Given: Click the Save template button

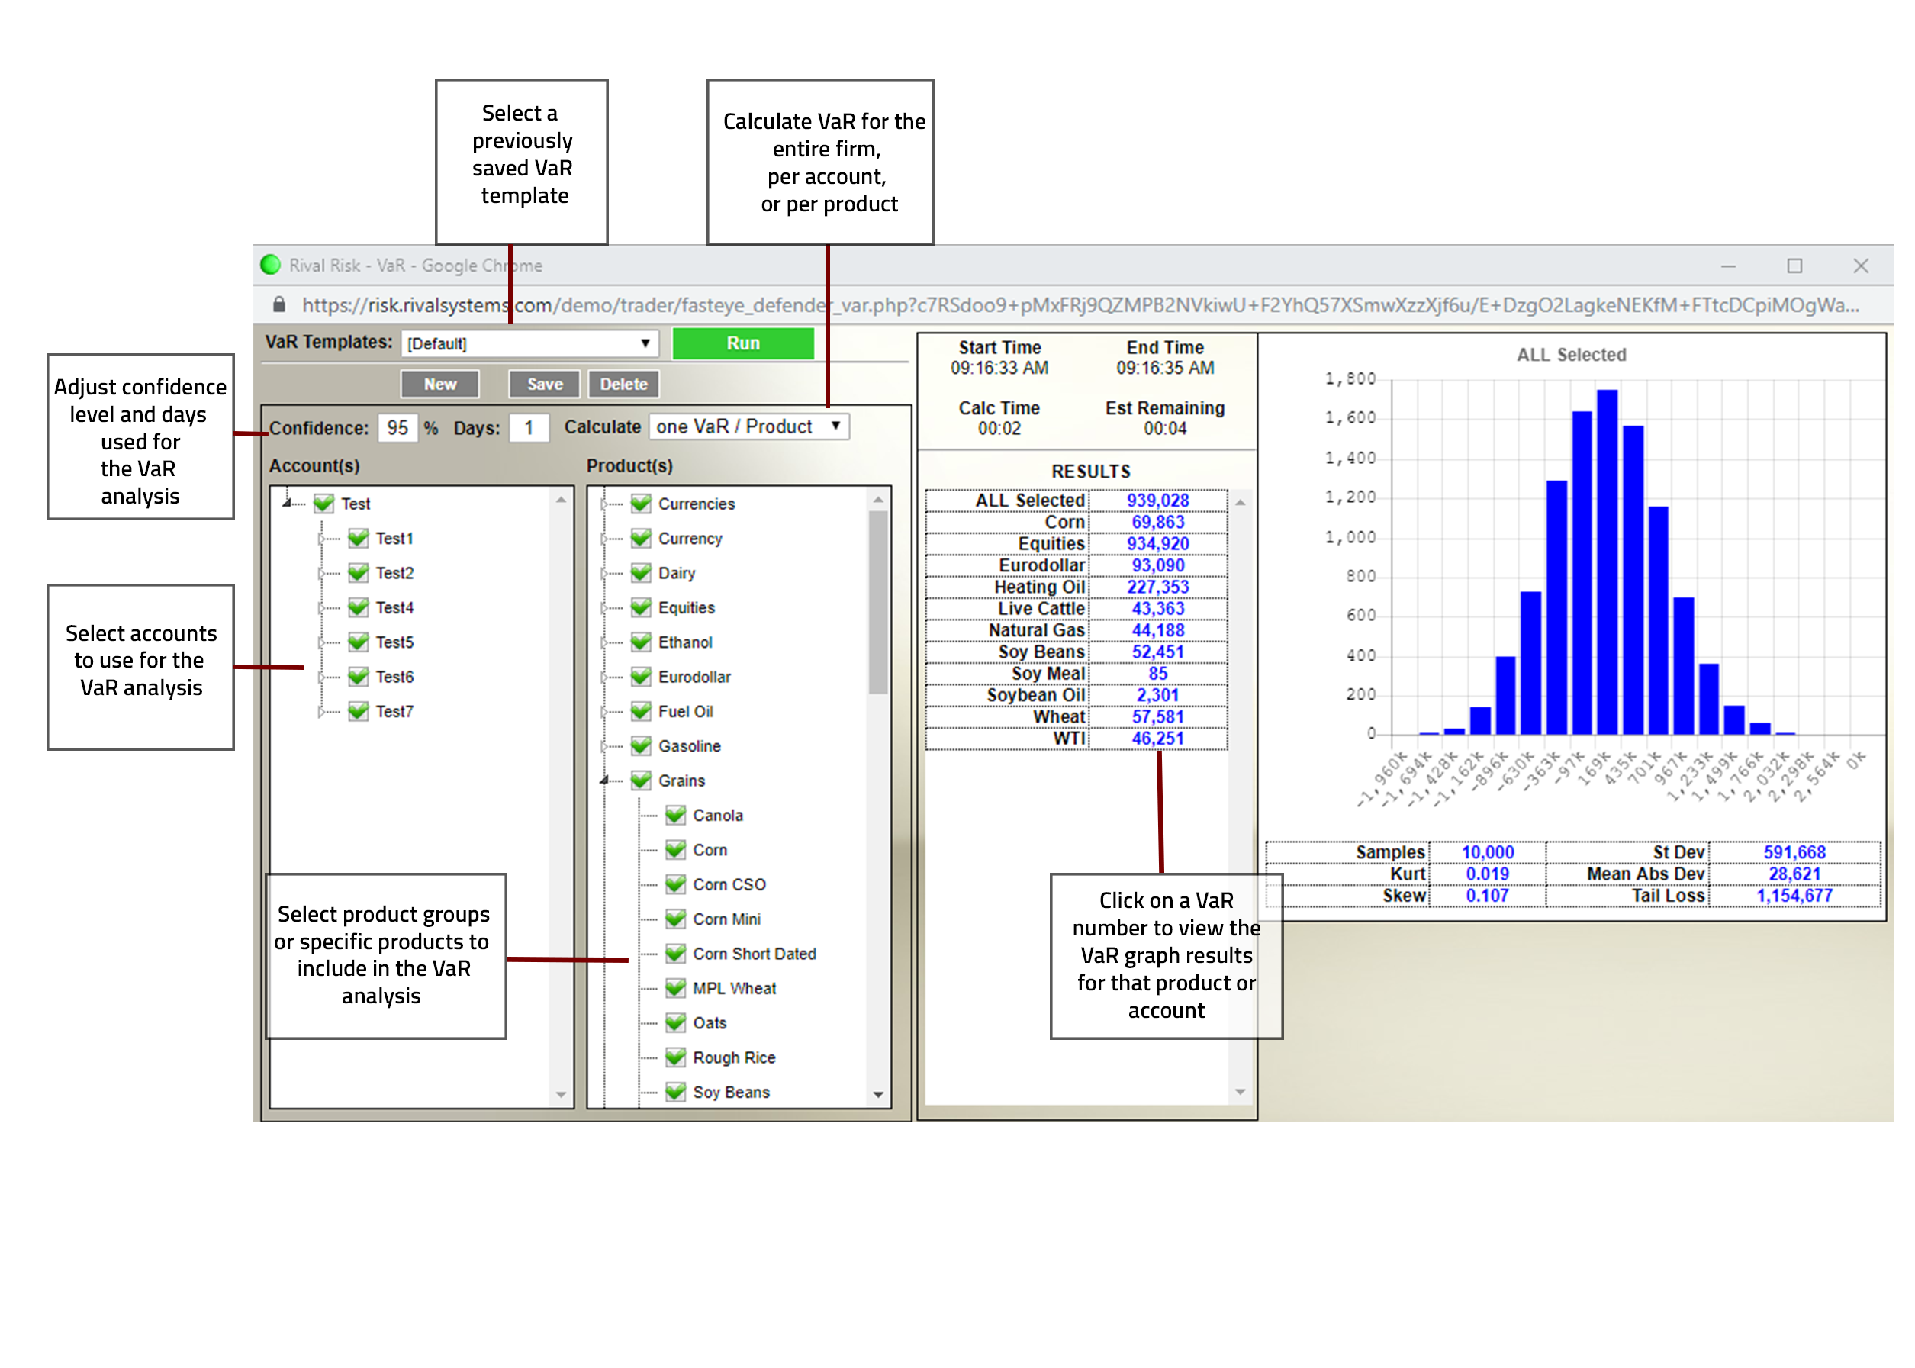Looking at the screenshot, I should tap(544, 384).
